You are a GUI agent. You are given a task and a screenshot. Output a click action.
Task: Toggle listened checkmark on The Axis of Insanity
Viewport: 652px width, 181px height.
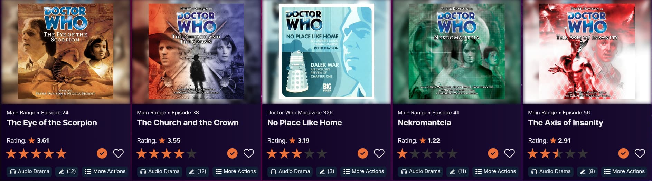point(623,153)
